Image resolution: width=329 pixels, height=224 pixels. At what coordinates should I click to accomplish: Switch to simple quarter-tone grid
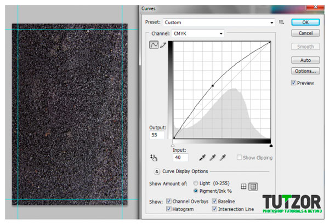point(243,187)
